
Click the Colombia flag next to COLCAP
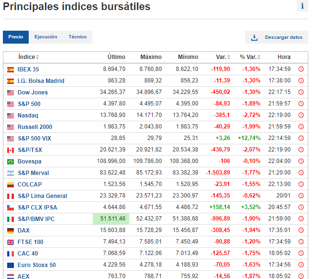[11, 185]
